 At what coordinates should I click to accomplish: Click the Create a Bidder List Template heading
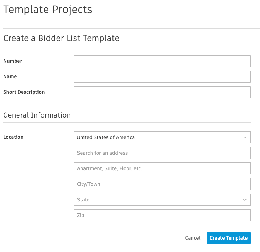pos(61,38)
